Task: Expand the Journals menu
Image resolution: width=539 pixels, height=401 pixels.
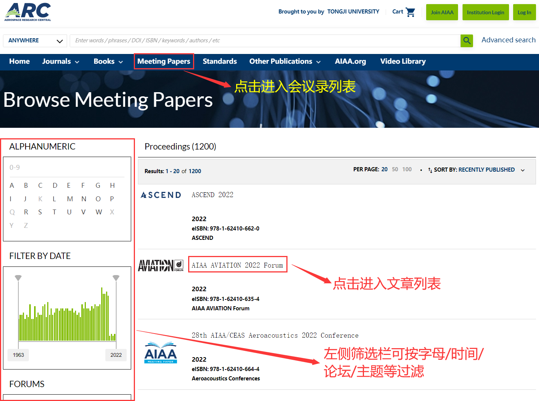Action: pyautogui.click(x=60, y=61)
